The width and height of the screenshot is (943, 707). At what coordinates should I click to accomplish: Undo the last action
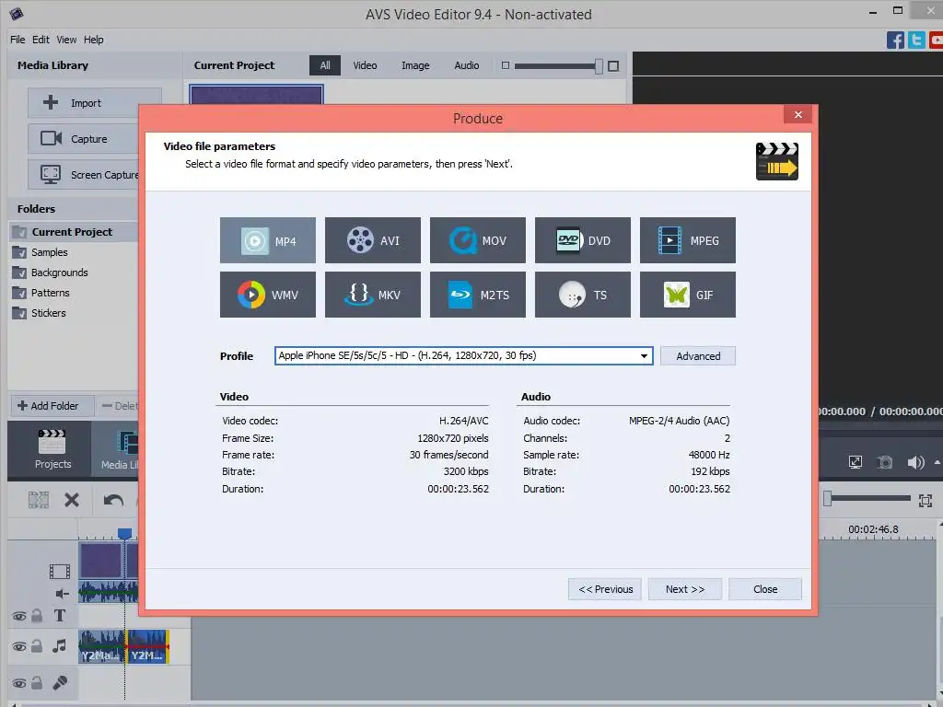pyautogui.click(x=113, y=500)
